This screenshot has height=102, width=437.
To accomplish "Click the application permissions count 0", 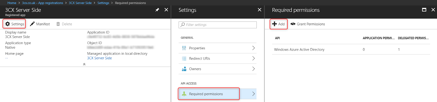I will [x=364, y=50].
